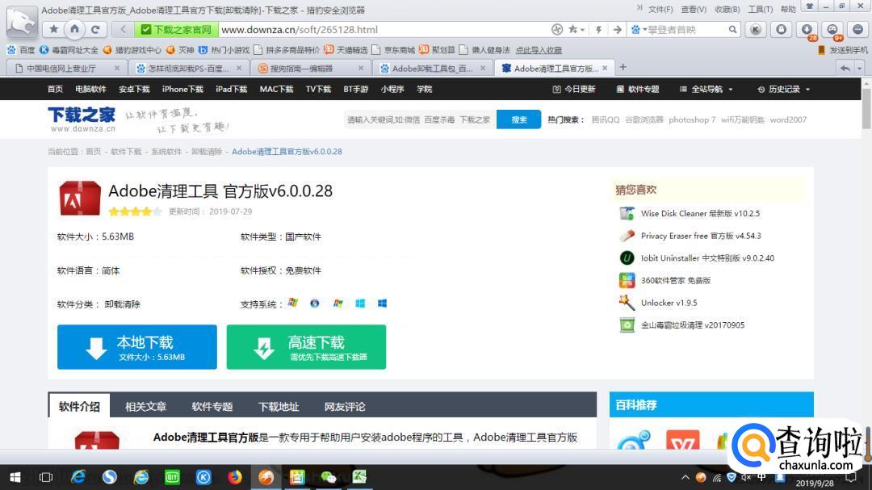Open Task View on taskbar
The height and width of the screenshot is (490, 872).
click(x=46, y=477)
